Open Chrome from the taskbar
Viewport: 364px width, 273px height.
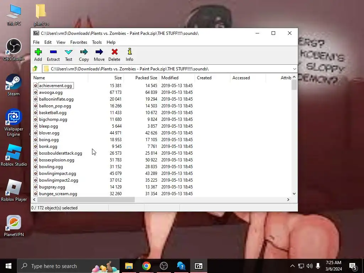(146, 266)
